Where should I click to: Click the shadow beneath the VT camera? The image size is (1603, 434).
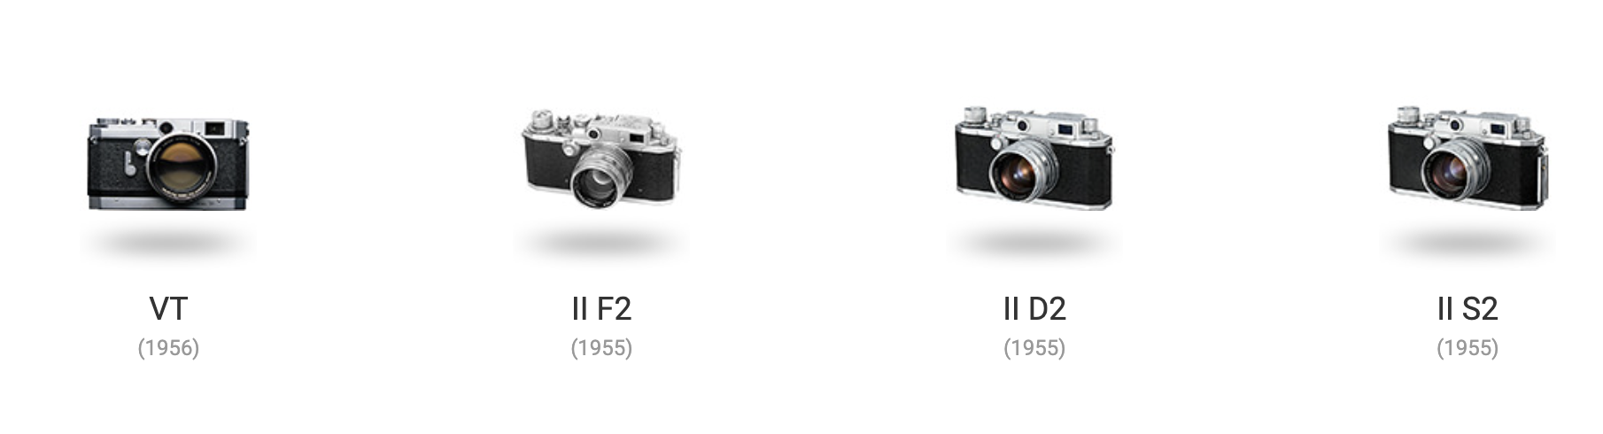(168, 241)
